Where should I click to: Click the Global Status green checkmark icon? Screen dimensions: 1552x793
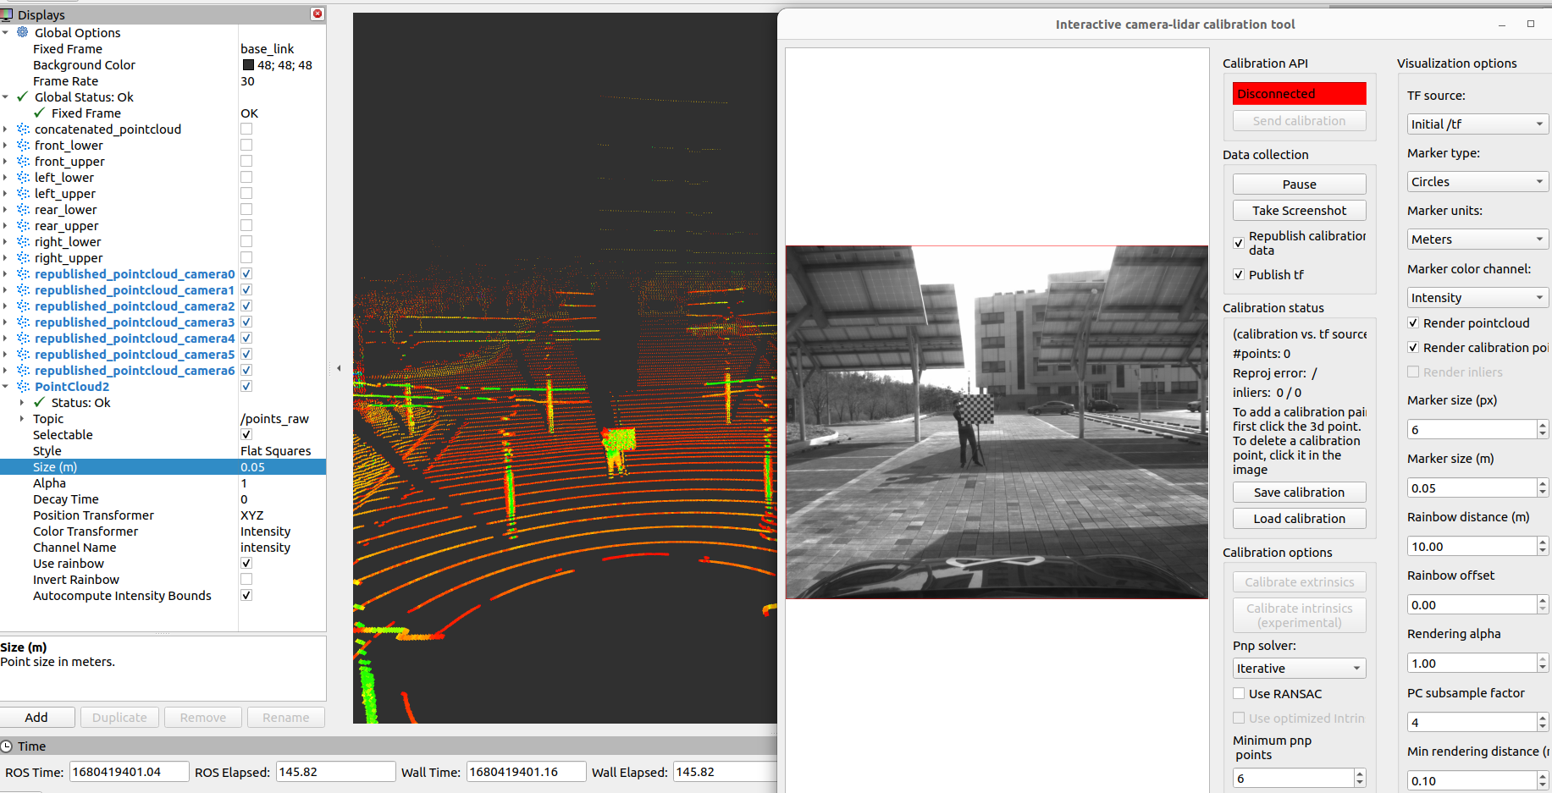23,96
